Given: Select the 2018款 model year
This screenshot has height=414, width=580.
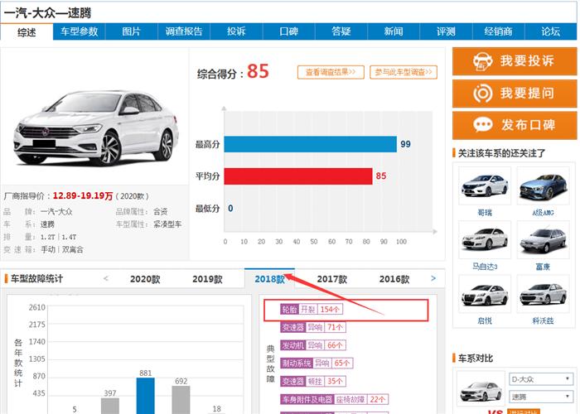Looking at the screenshot, I should pos(269,279).
